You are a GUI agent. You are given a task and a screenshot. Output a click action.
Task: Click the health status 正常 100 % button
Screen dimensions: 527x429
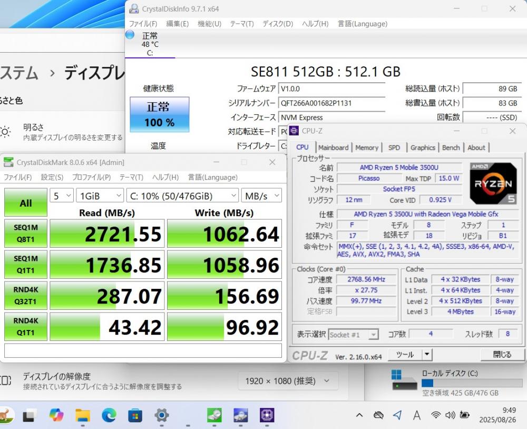pos(160,114)
